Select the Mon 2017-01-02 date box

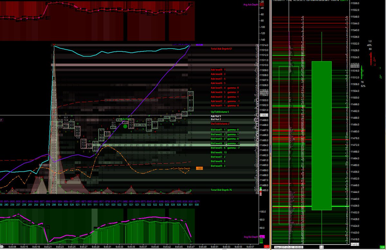tap(289, 247)
